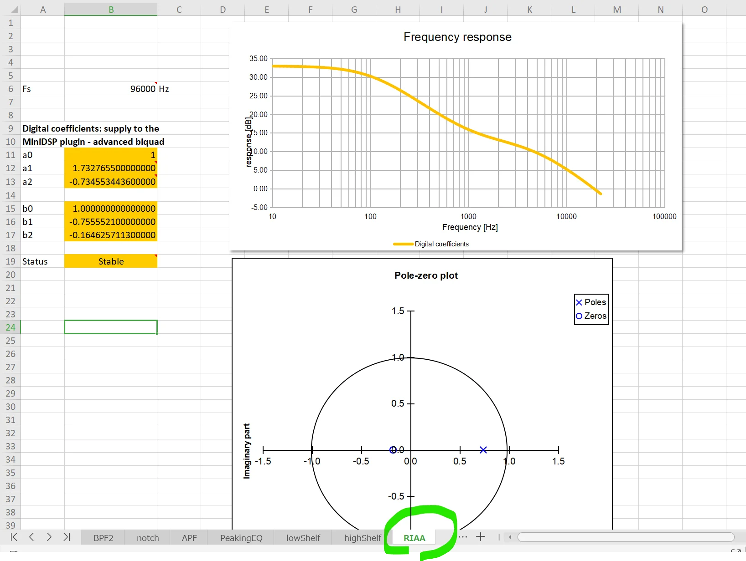Select the column B header
Viewport: 746px width, 561px height.
click(x=111, y=10)
